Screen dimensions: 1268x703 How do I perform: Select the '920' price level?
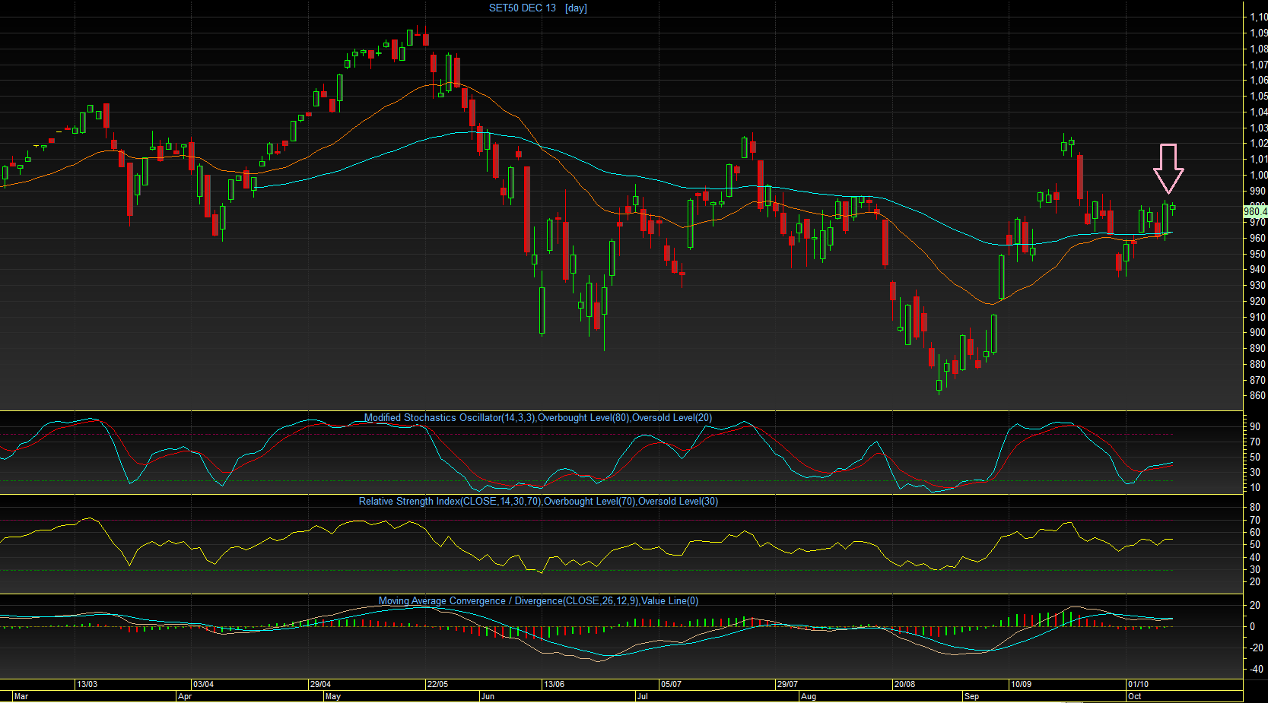1258,301
